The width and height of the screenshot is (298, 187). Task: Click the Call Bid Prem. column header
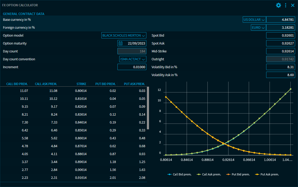click(x=17, y=84)
